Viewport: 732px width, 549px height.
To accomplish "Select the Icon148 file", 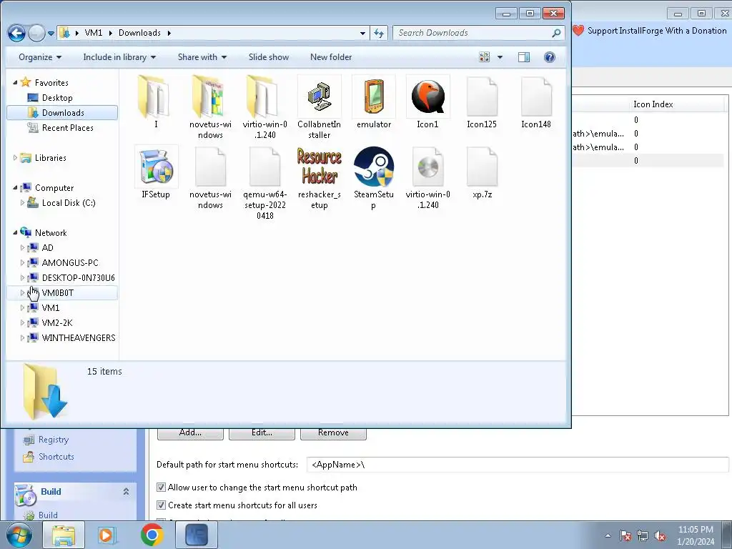I will [x=536, y=102].
